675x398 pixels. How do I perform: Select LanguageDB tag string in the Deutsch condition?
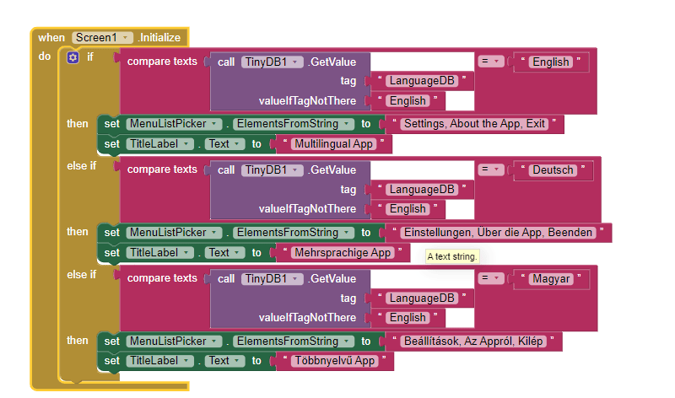[x=422, y=190]
